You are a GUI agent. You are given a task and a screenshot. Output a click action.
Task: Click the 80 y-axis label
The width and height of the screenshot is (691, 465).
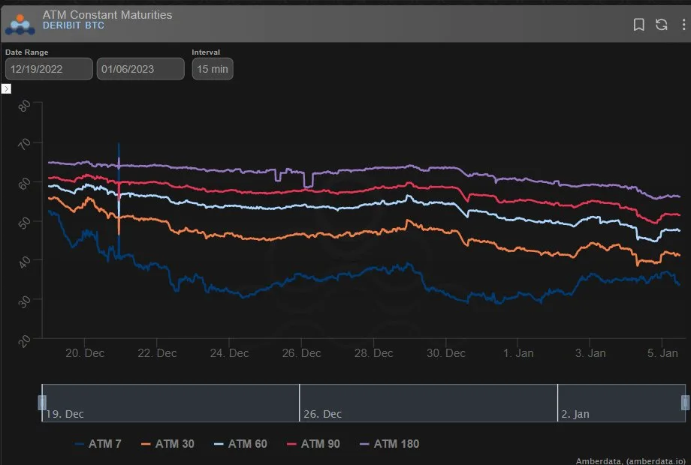point(25,106)
